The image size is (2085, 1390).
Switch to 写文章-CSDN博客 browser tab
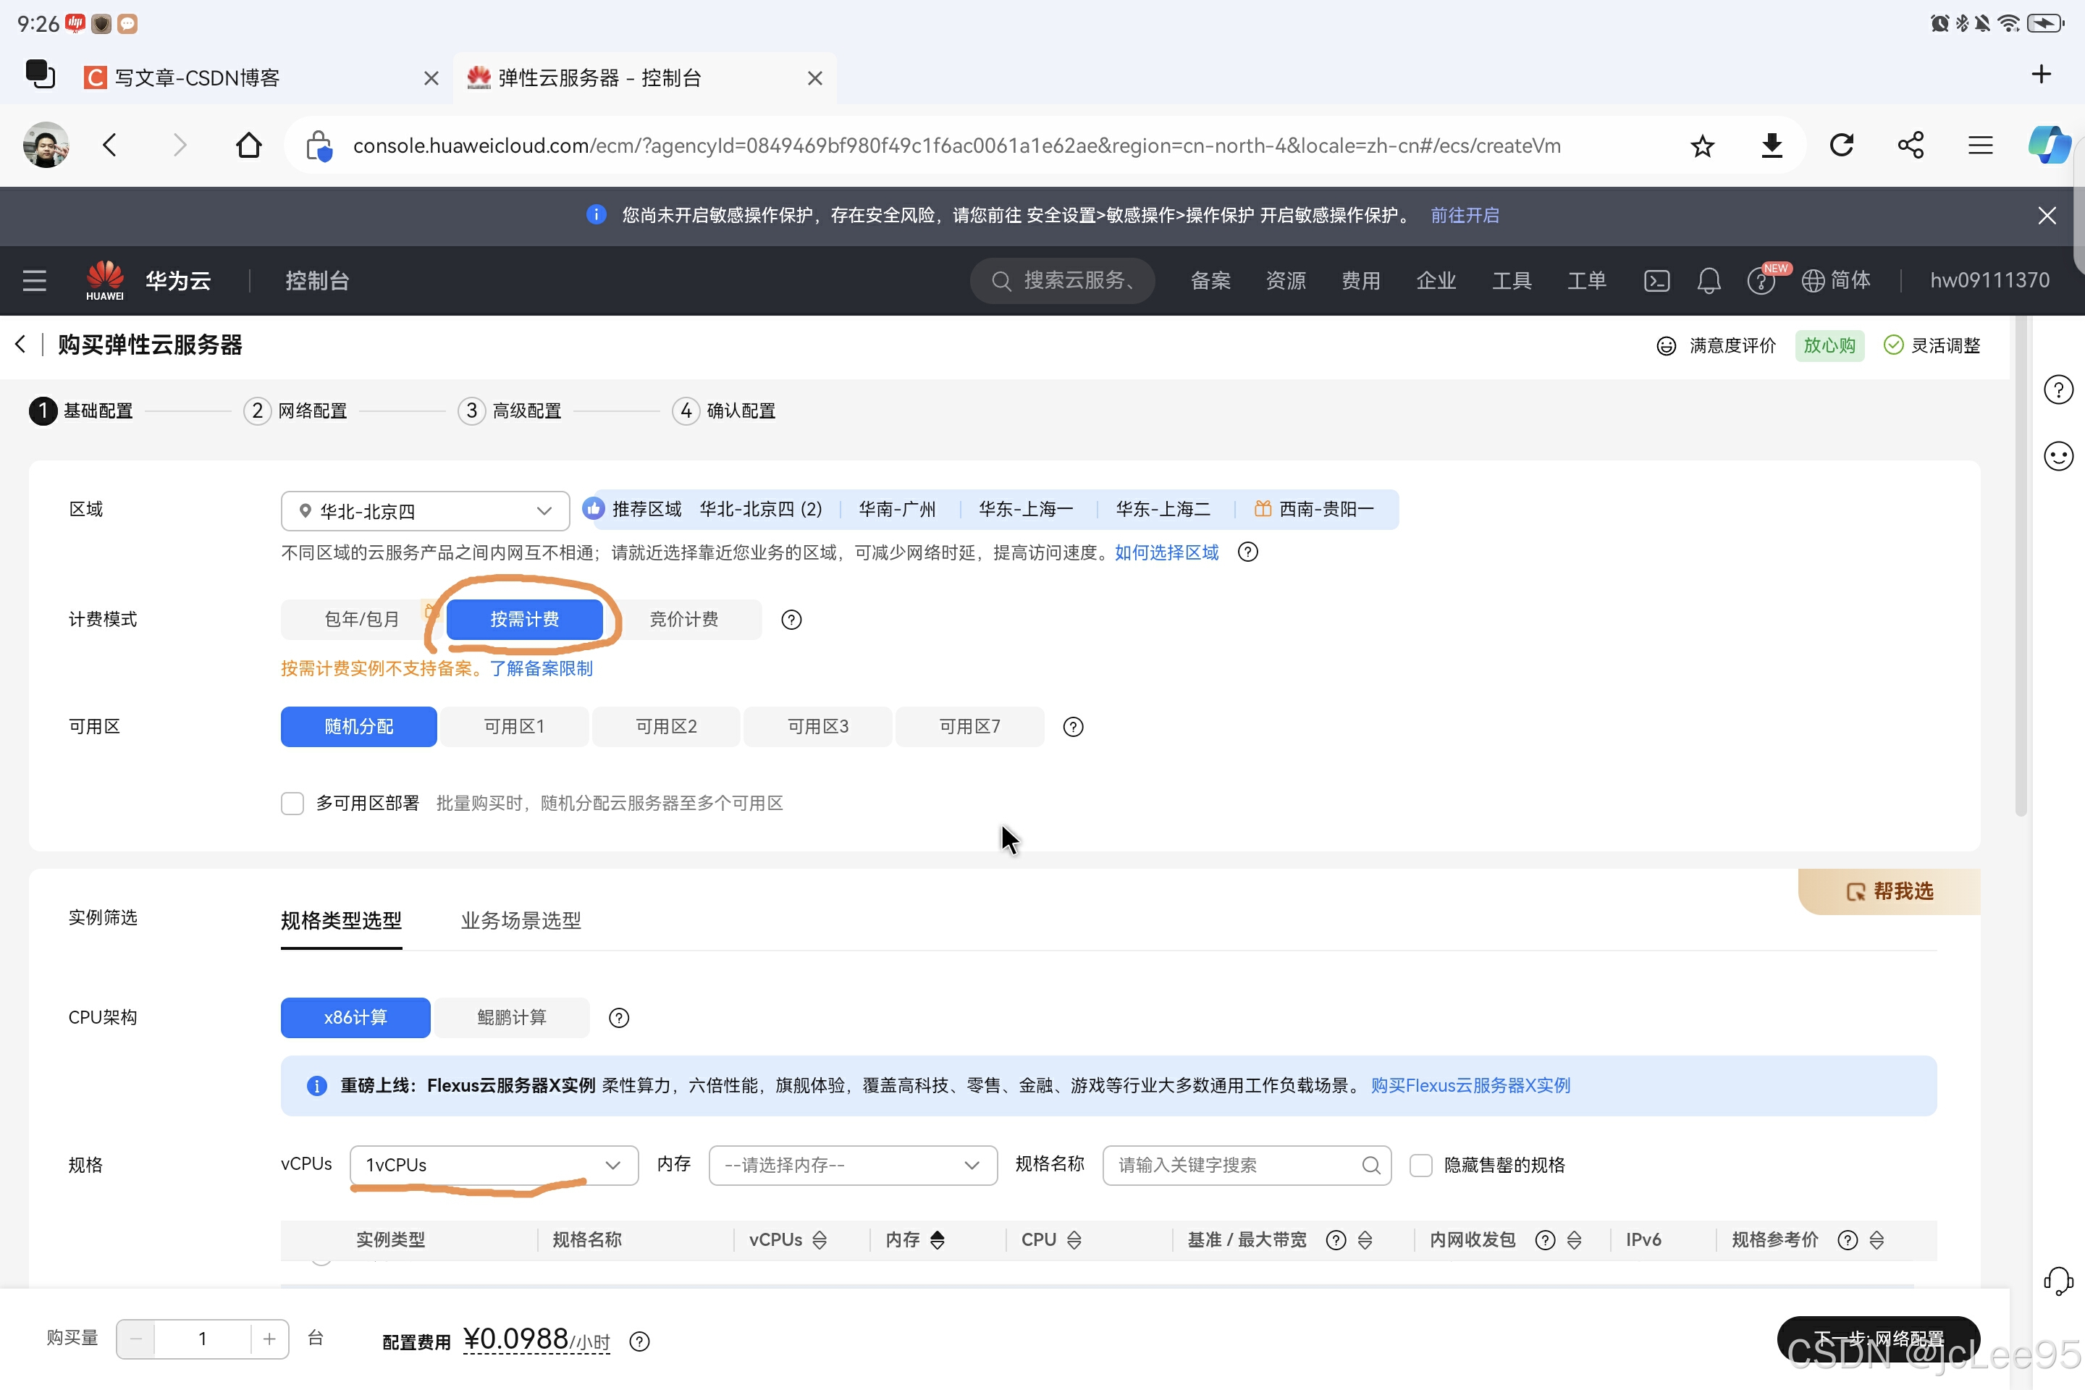click(x=197, y=78)
